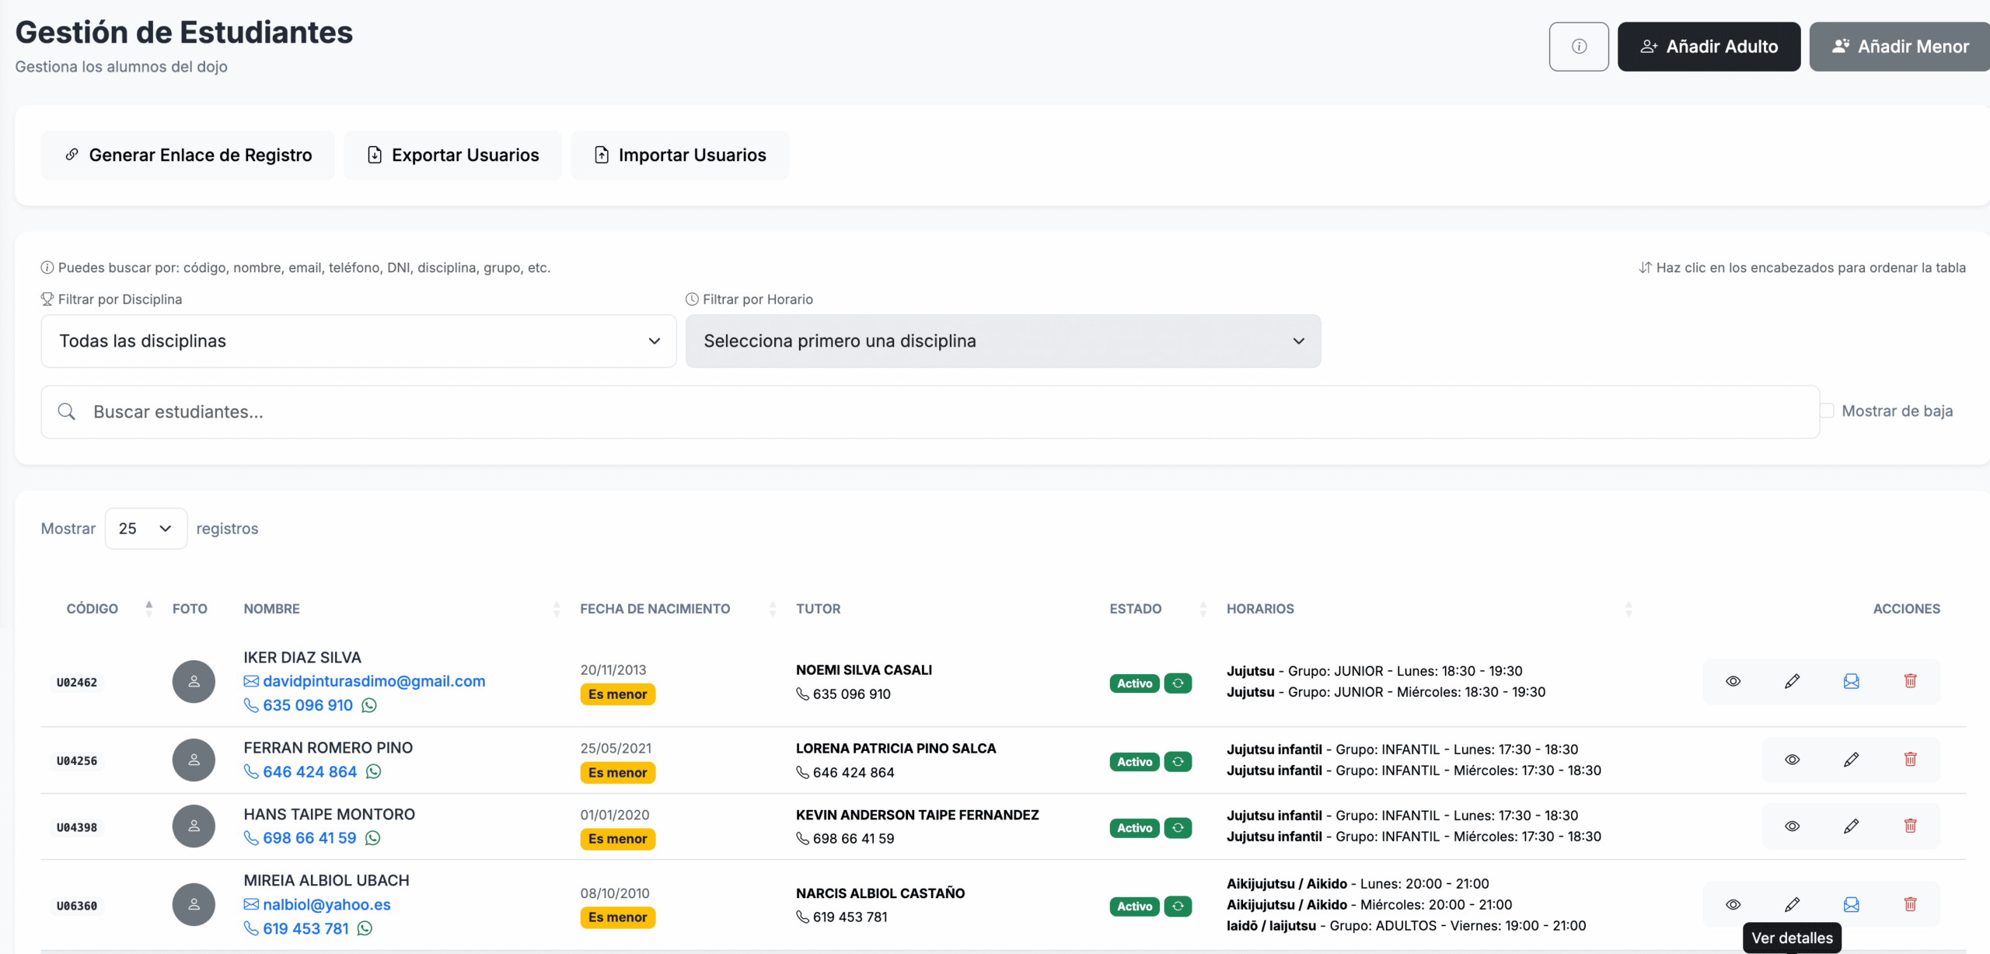Click the trash icon for Iker Diaz Silva

click(x=1910, y=681)
